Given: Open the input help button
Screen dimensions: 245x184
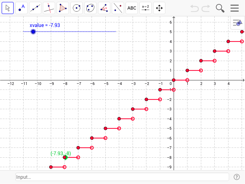Looking at the screenshot, I should click(236, 177).
